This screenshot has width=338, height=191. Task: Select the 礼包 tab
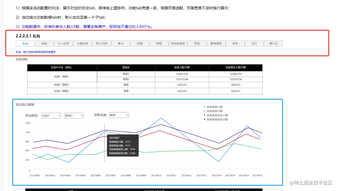[25, 43]
